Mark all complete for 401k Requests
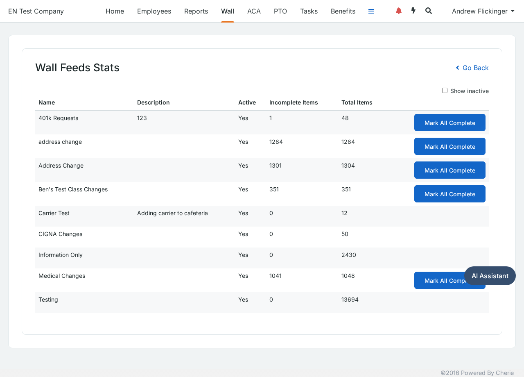 [x=450, y=123]
